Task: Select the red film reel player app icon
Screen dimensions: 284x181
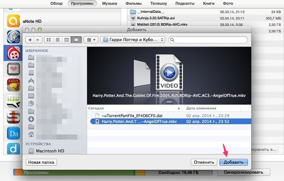Action: coord(13,53)
